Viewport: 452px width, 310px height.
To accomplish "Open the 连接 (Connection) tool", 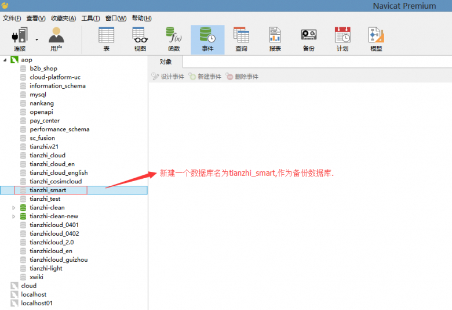I will coord(20,39).
